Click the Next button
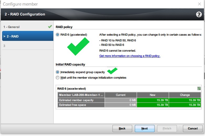The height and width of the screenshot is (136, 205). click(x=145, y=128)
